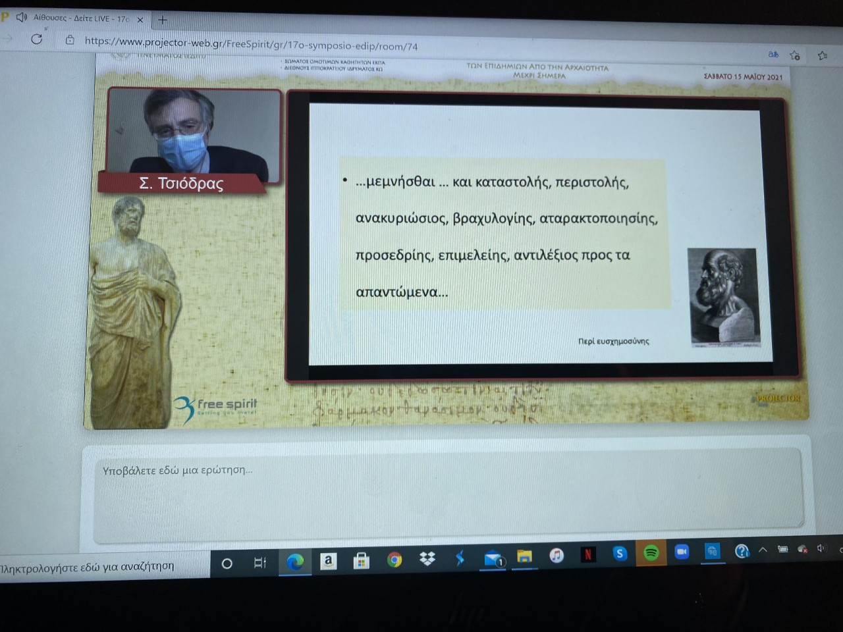This screenshot has width=843, height=632.
Task: Launch Google Chrome from the taskbar
Action: pyautogui.click(x=394, y=560)
